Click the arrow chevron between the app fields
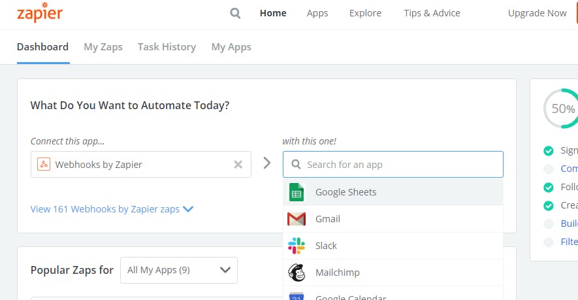 (x=266, y=163)
